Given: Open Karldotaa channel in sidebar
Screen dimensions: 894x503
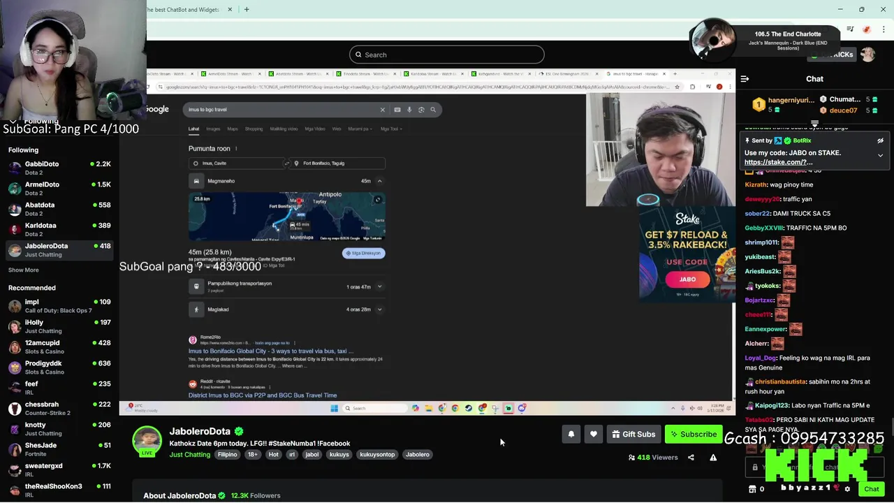Looking at the screenshot, I should [x=59, y=230].
